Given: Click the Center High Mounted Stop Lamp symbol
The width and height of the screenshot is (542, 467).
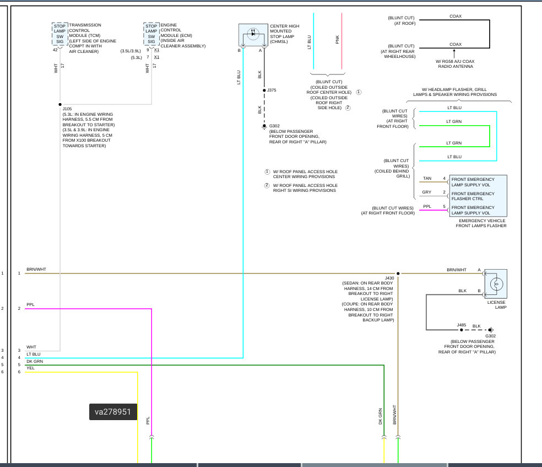Looking at the screenshot, I should point(253,35).
